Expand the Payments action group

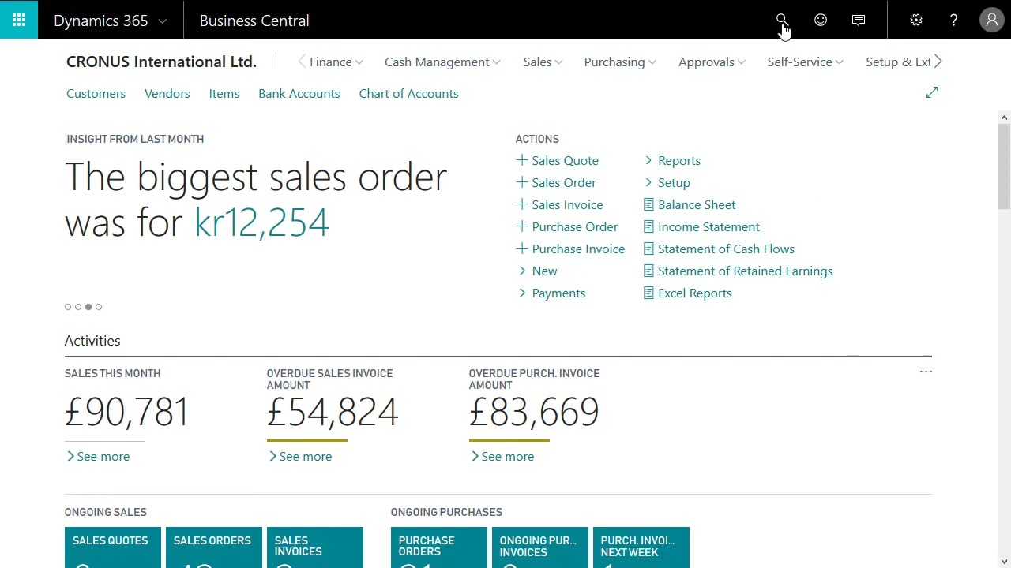coord(551,293)
